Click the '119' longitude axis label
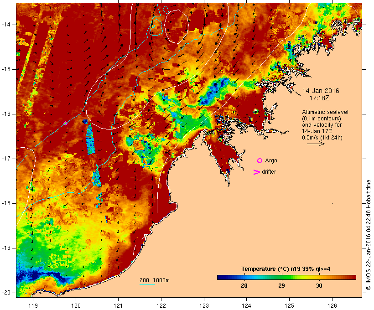 click(x=33, y=305)
